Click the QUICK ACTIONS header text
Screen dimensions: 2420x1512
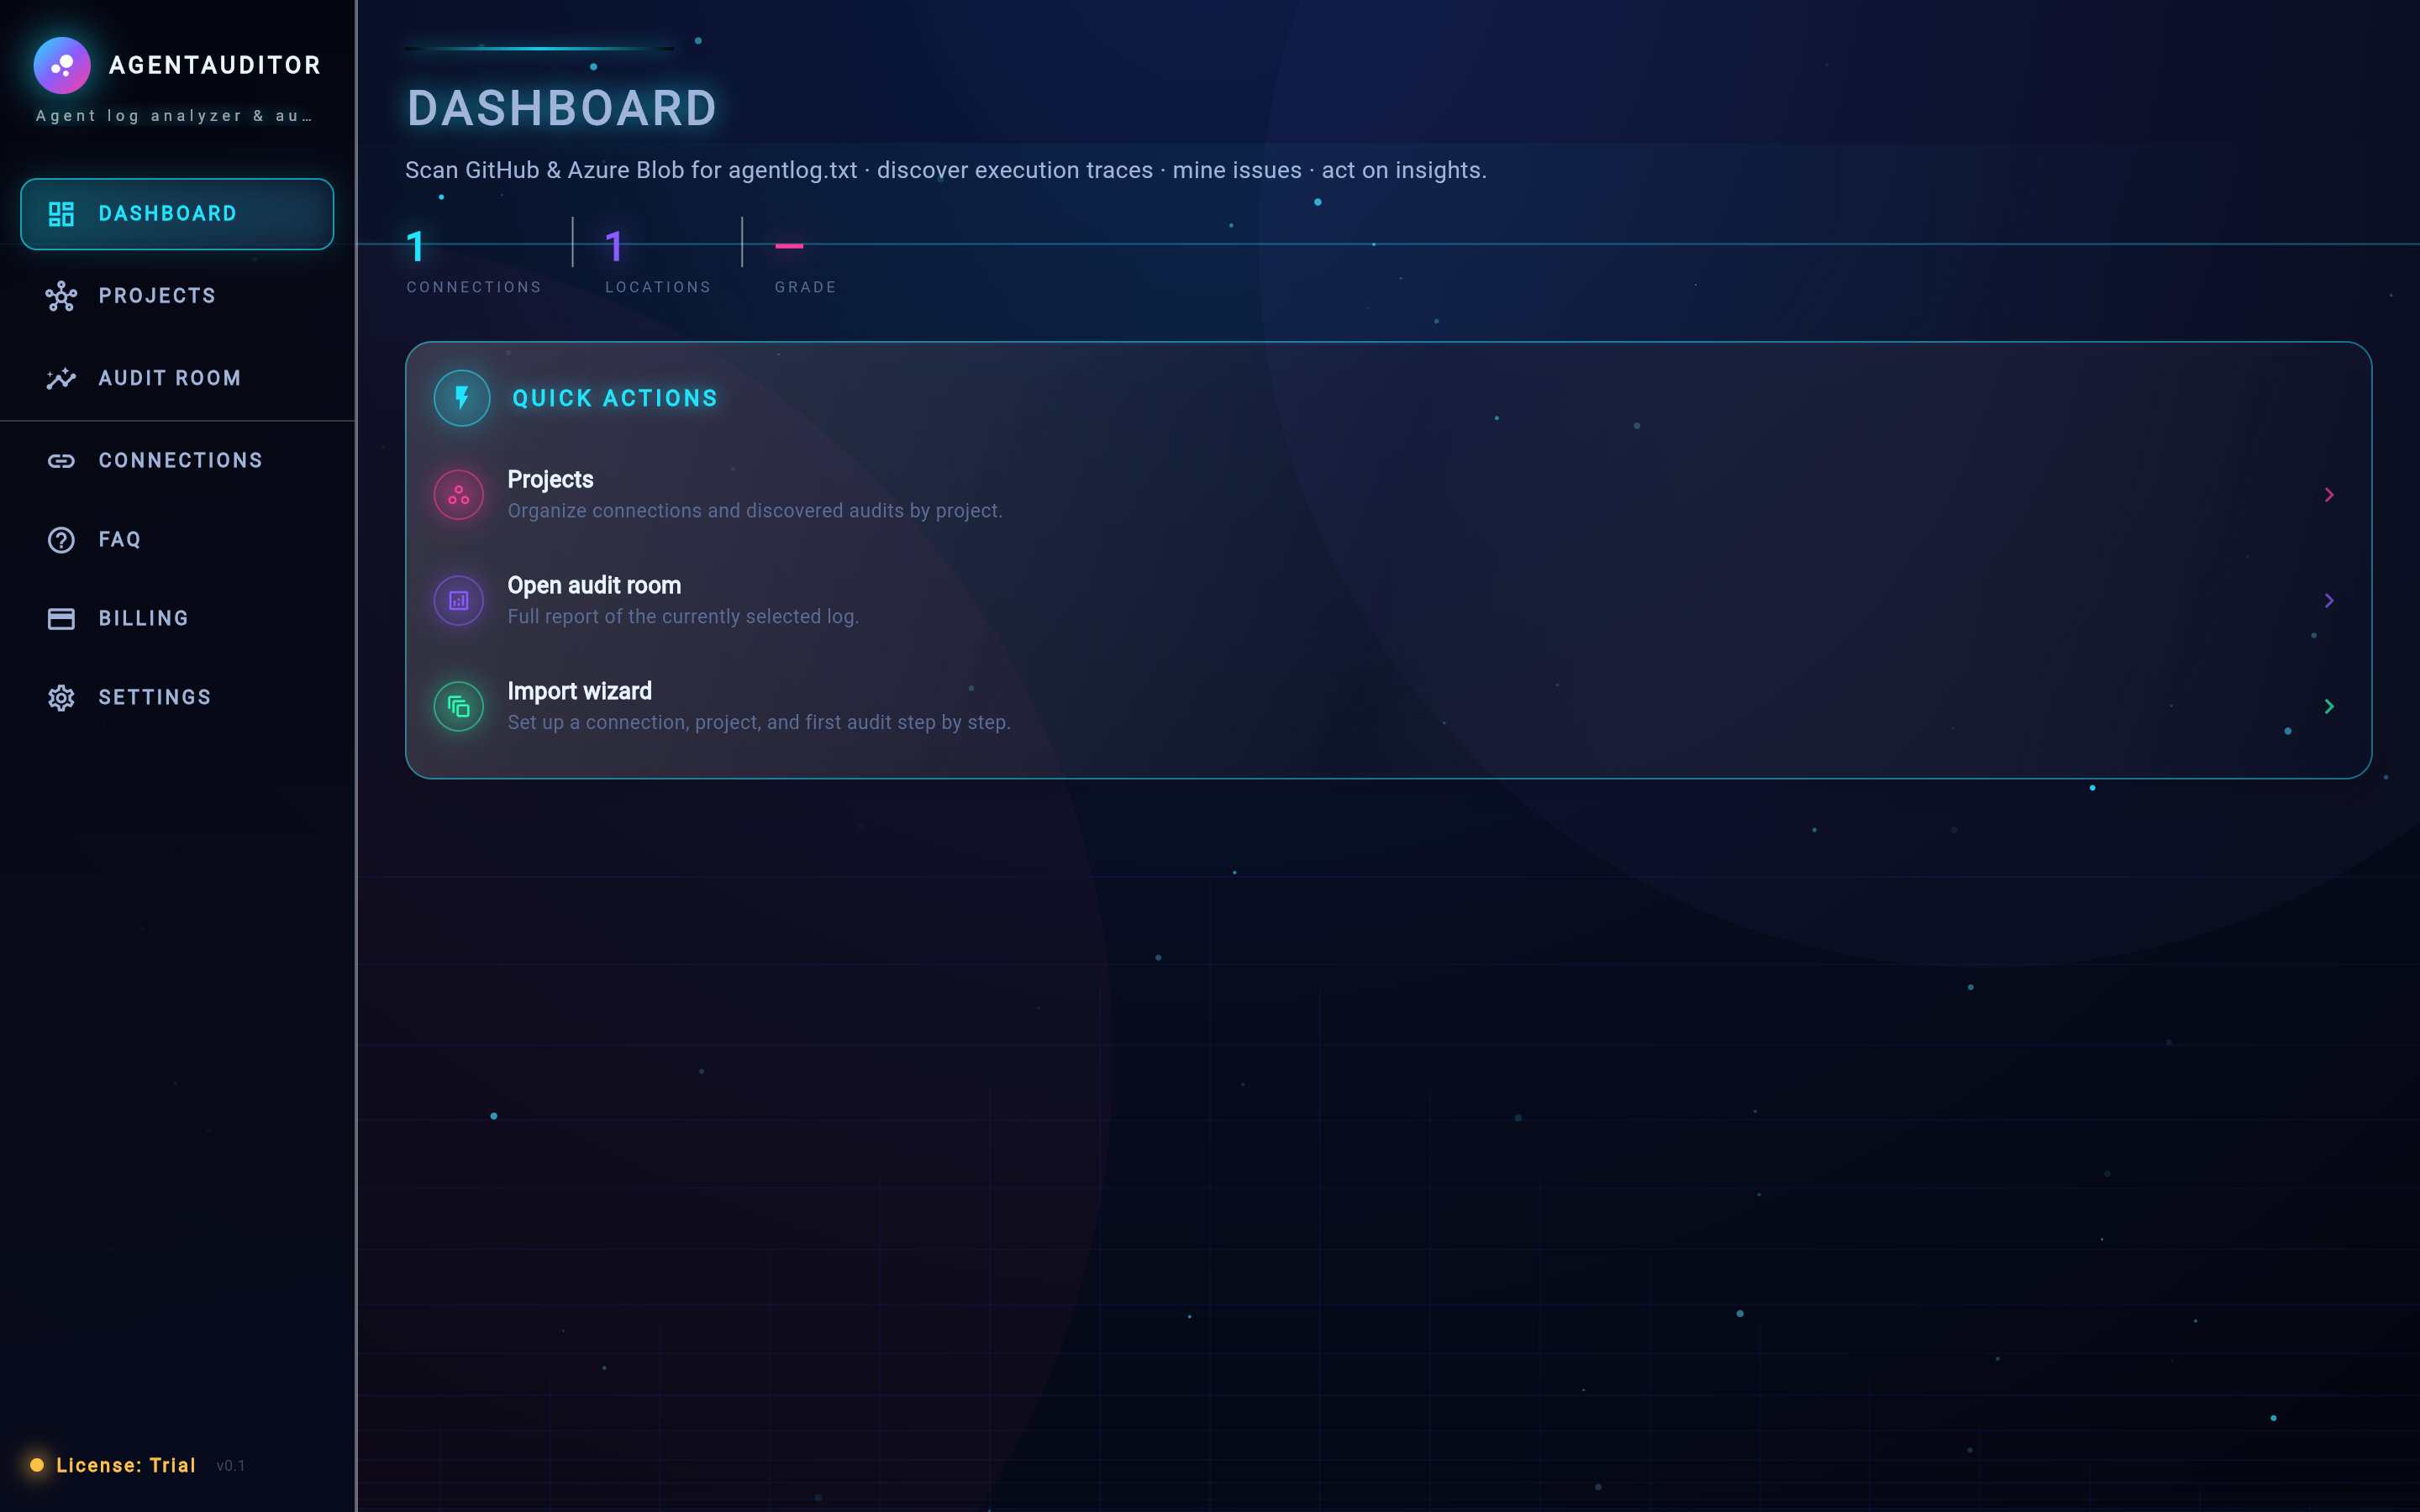(x=615, y=399)
